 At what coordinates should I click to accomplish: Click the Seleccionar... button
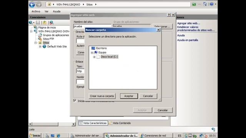tap(162, 26)
